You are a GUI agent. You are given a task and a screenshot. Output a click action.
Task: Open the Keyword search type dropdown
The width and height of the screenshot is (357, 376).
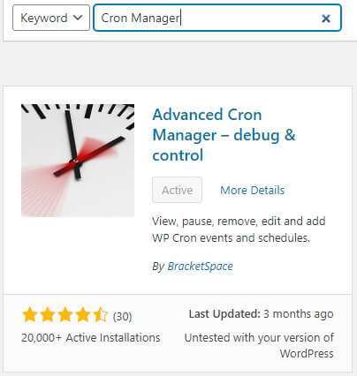[51, 18]
